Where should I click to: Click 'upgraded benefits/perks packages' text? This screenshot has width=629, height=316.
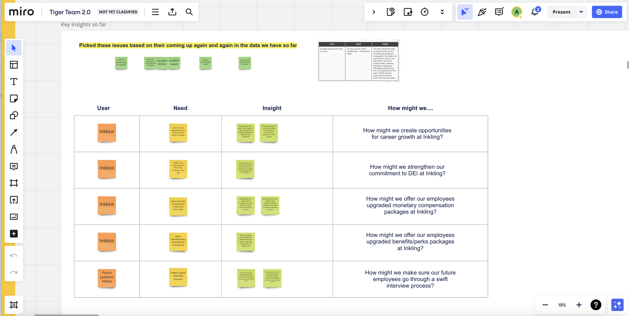click(410, 242)
